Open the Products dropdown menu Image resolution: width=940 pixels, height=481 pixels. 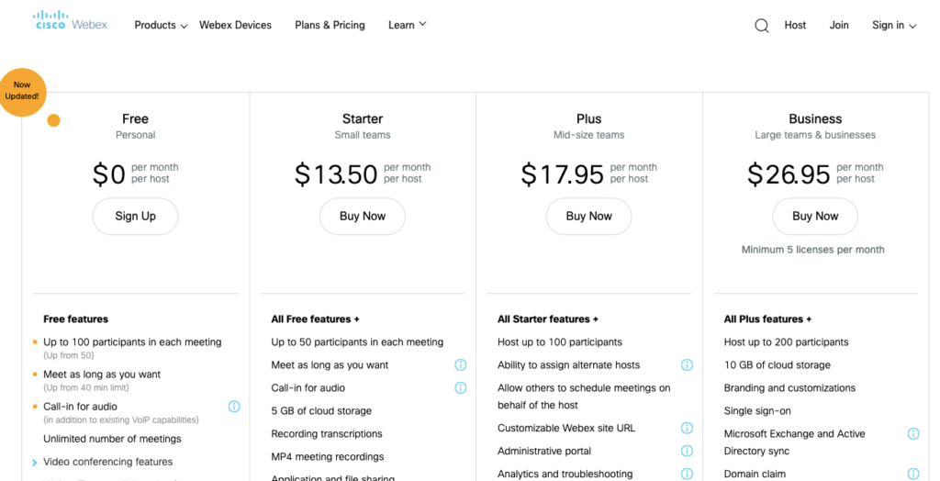coord(161,26)
